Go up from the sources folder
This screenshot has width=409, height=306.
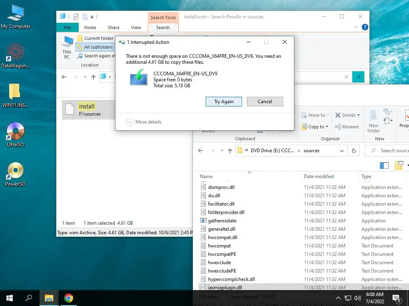click(230, 151)
